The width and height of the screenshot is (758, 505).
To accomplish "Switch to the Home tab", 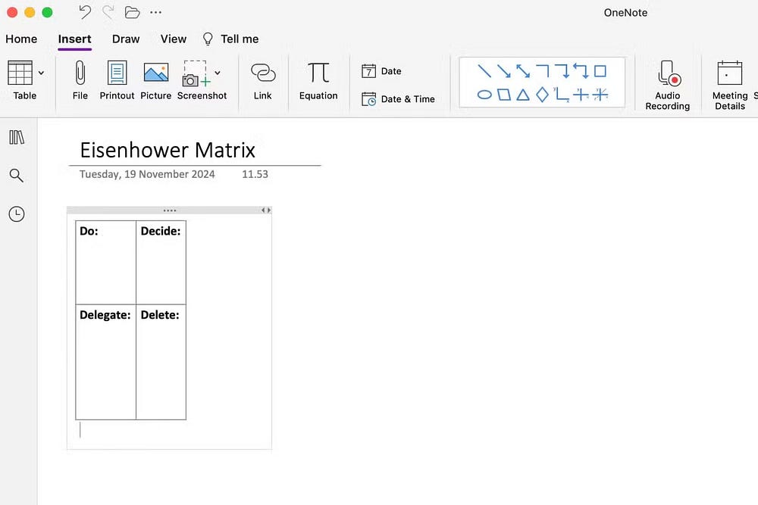I will pyautogui.click(x=21, y=39).
